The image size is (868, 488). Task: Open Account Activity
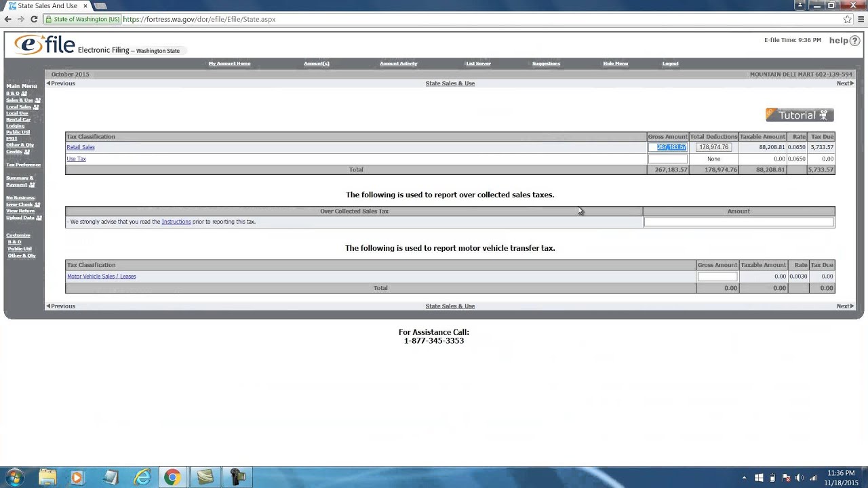(399, 64)
